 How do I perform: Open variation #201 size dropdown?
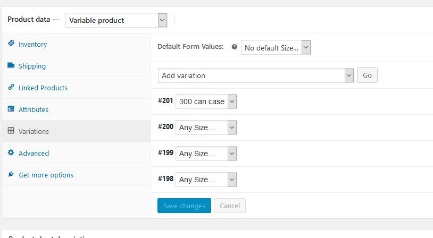pos(206,101)
